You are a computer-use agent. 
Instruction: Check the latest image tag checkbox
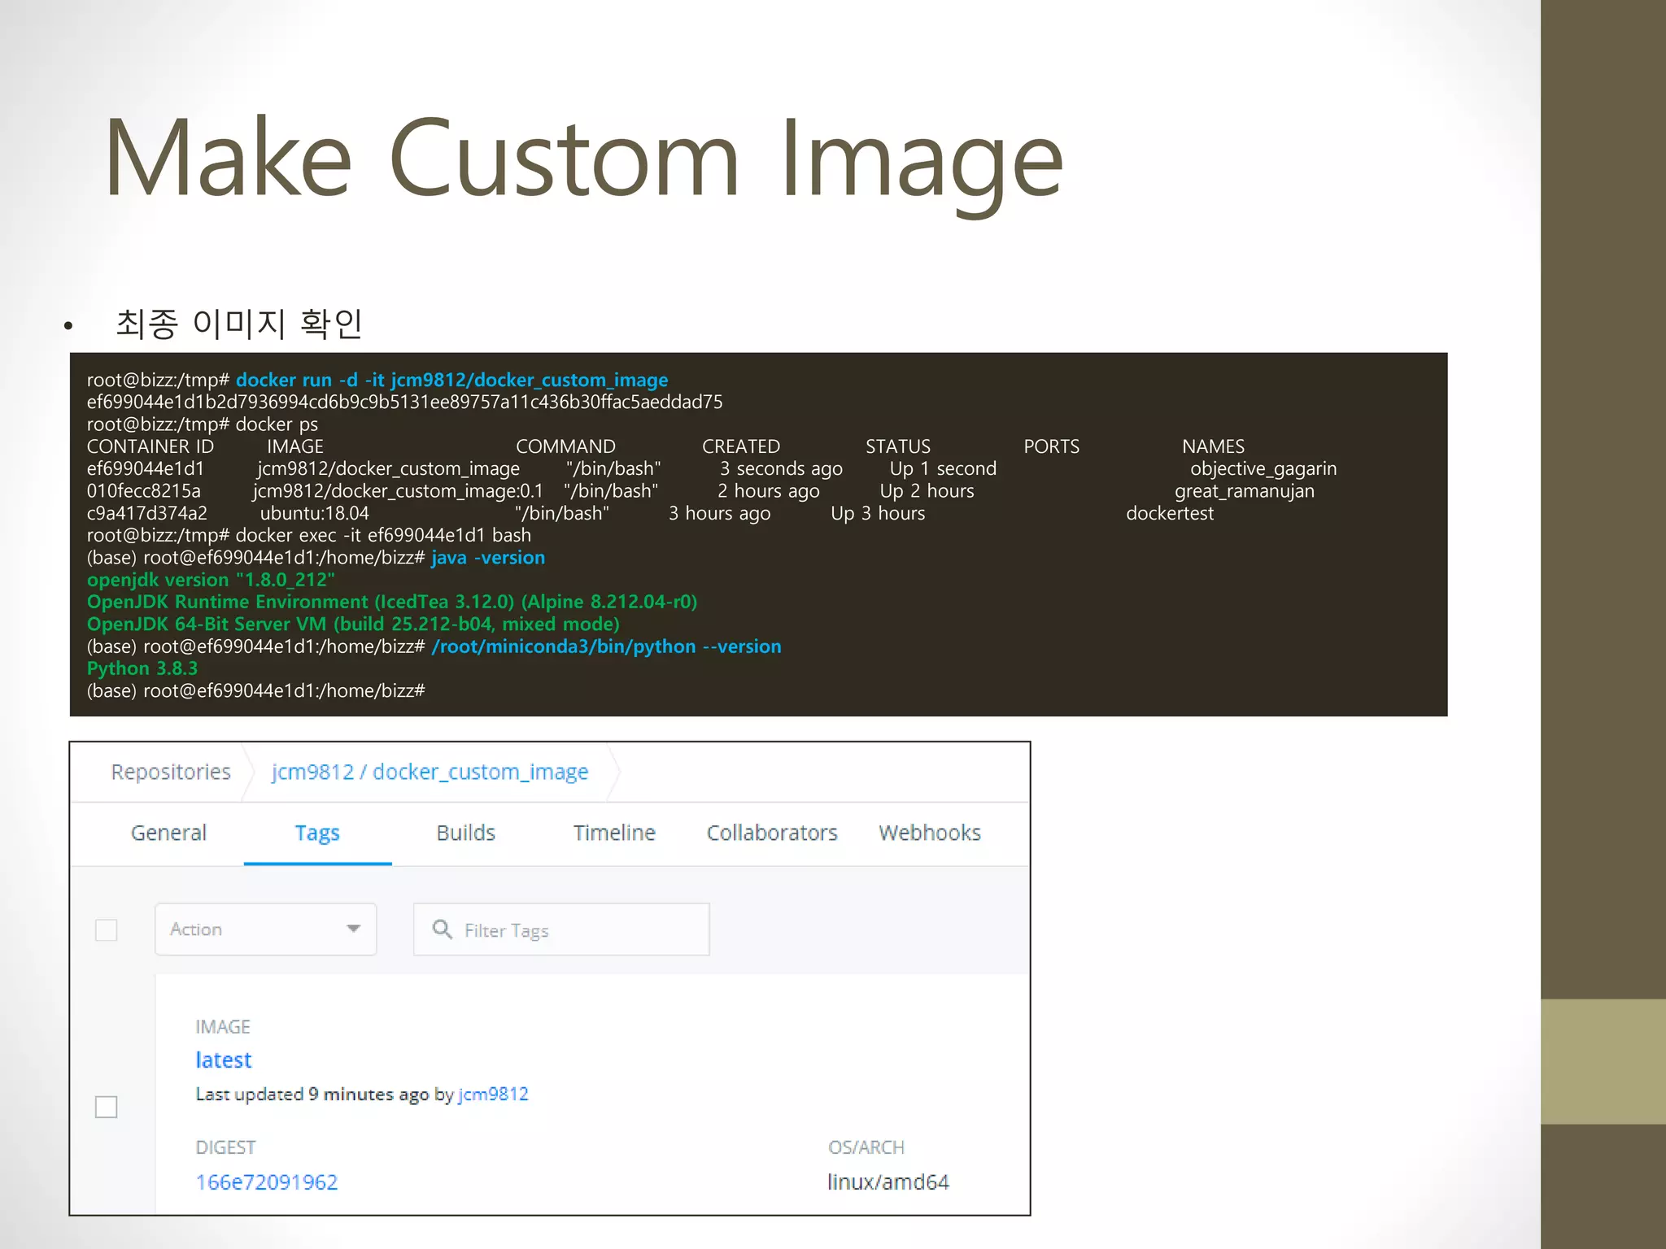(x=107, y=1107)
